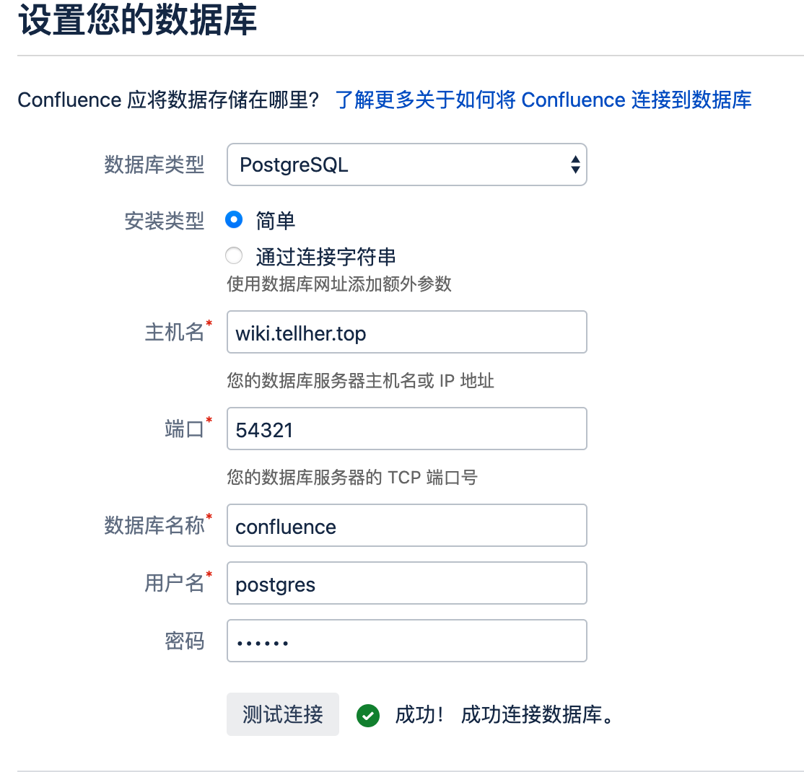Image resolution: width=804 pixels, height=772 pixels.
Task: Click the username field containing postgres
Action: click(406, 584)
